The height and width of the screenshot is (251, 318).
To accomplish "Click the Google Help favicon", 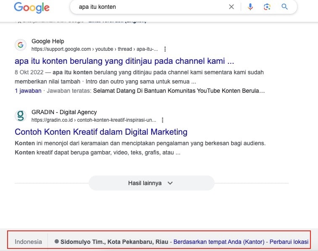I will [x=21, y=45].
